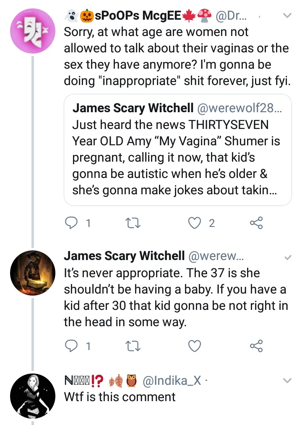Retweet James Scary Witchell's reply
302x425 pixels.
(133, 346)
